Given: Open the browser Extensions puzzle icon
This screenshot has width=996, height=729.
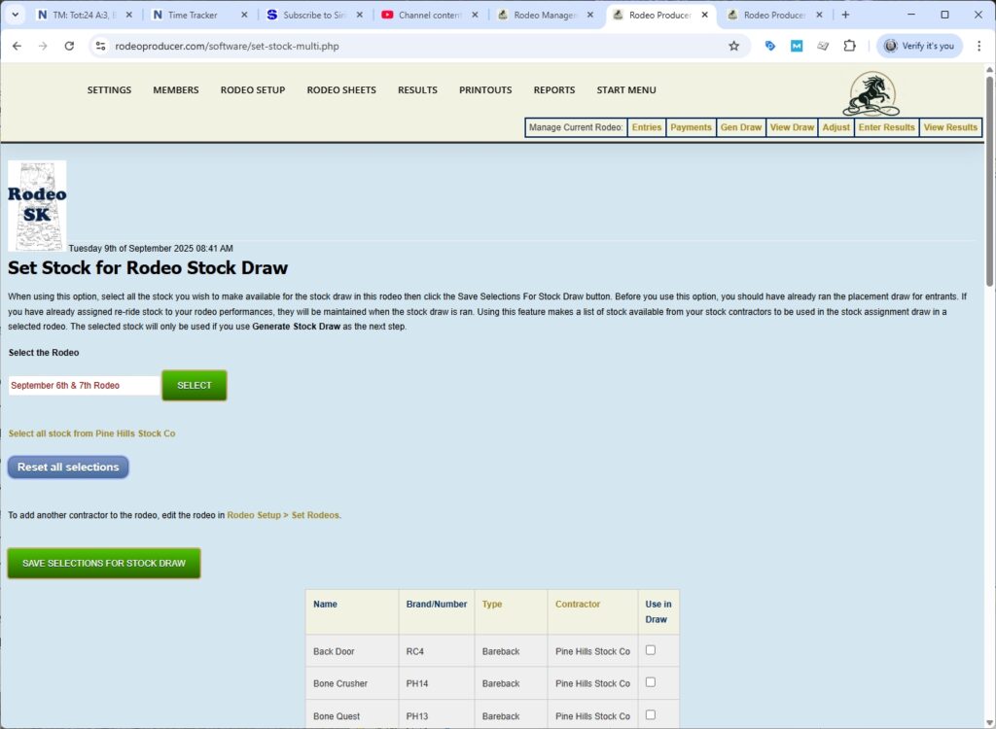Looking at the screenshot, I should pyautogui.click(x=849, y=46).
